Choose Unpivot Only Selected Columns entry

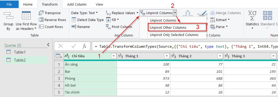[174, 35]
